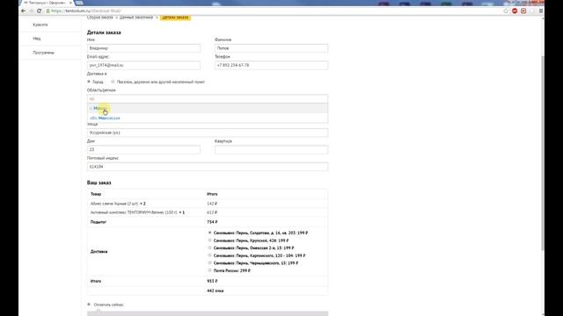Focus the address bar with tentorium.ru URL
Viewport: 563px width, 316px height.
273,11
